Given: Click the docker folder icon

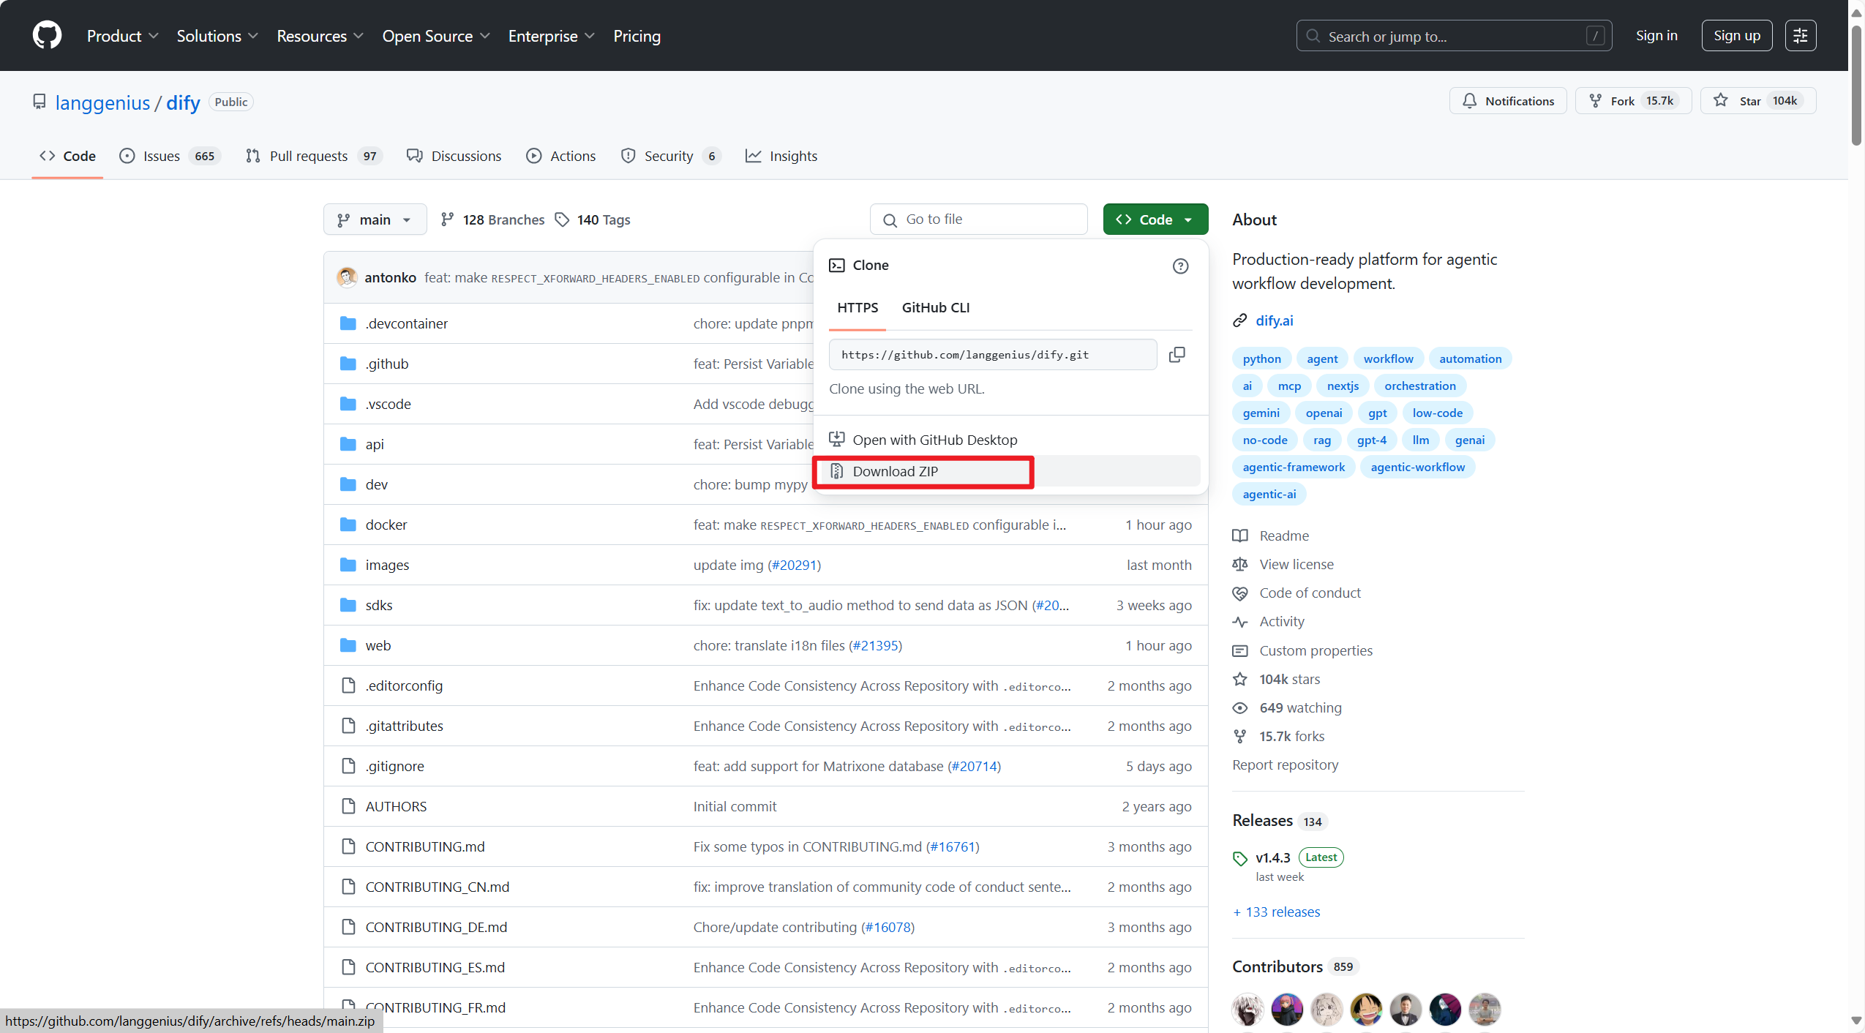Looking at the screenshot, I should [x=348, y=525].
